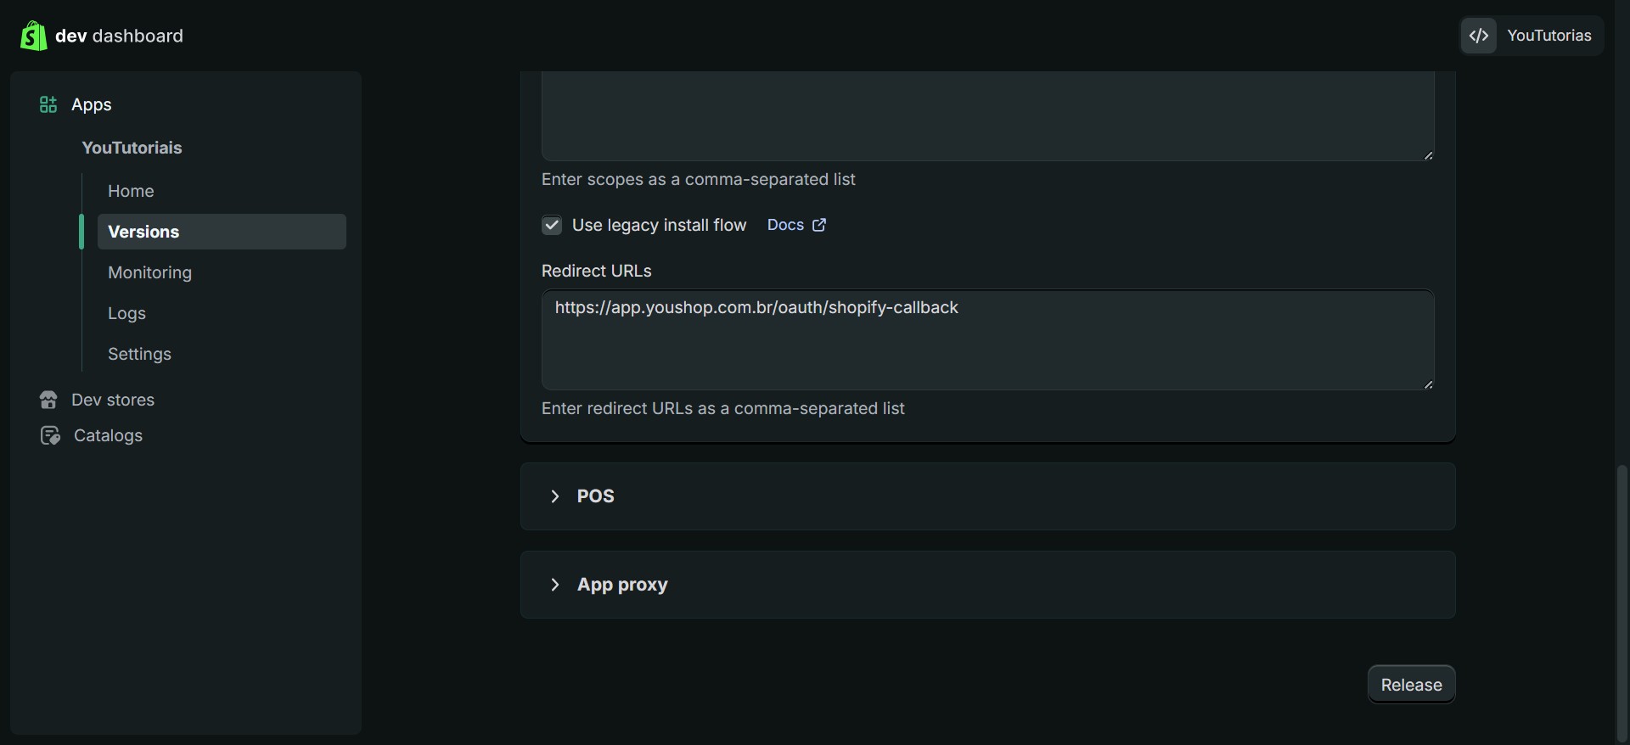Click the Dev stores storefront icon
The height and width of the screenshot is (745, 1630).
[48, 400]
